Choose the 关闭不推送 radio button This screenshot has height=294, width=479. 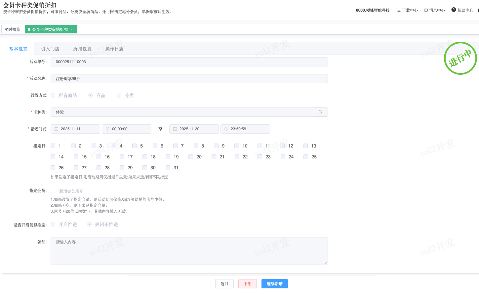click(89, 224)
